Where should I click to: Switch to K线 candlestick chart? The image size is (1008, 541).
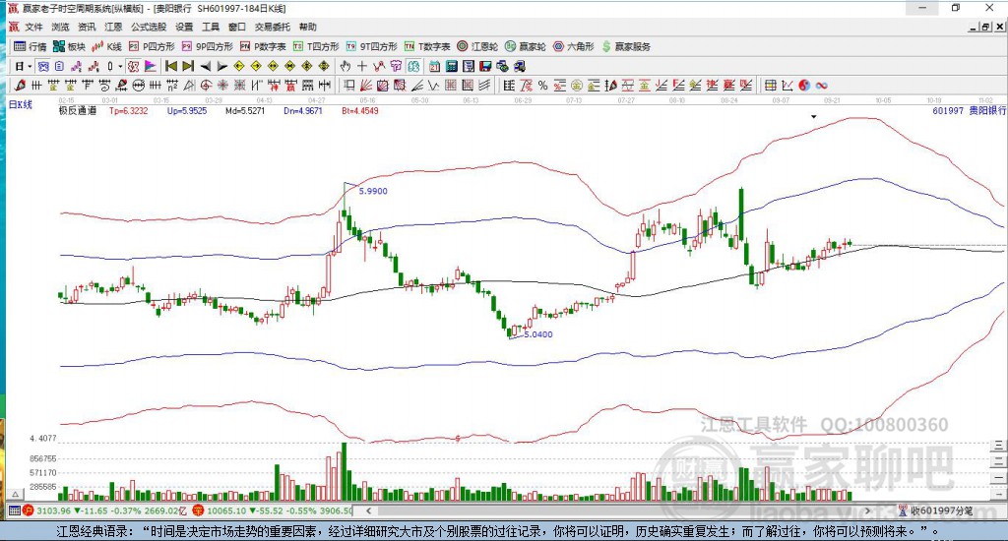(x=106, y=46)
